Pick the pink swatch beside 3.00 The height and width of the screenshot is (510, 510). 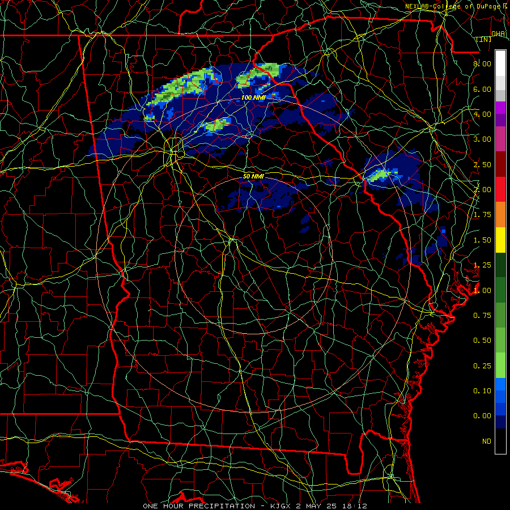[x=500, y=139]
